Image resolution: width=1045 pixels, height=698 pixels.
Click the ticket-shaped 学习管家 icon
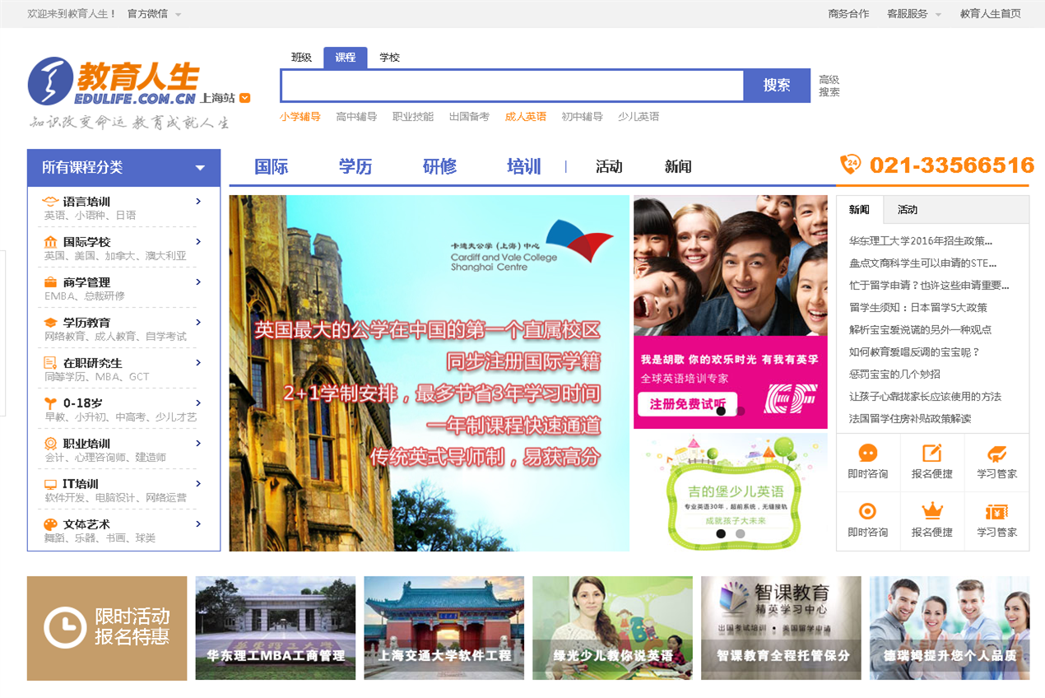tap(996, 511)
